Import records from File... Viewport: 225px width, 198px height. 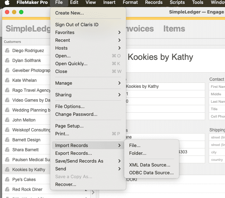151,145
